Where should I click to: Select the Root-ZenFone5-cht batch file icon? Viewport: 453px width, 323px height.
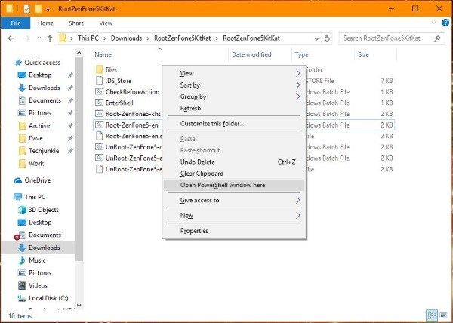99,114
